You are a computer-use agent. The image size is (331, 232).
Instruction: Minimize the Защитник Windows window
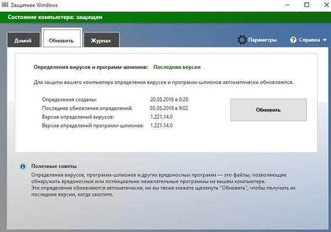click(287, 5)
